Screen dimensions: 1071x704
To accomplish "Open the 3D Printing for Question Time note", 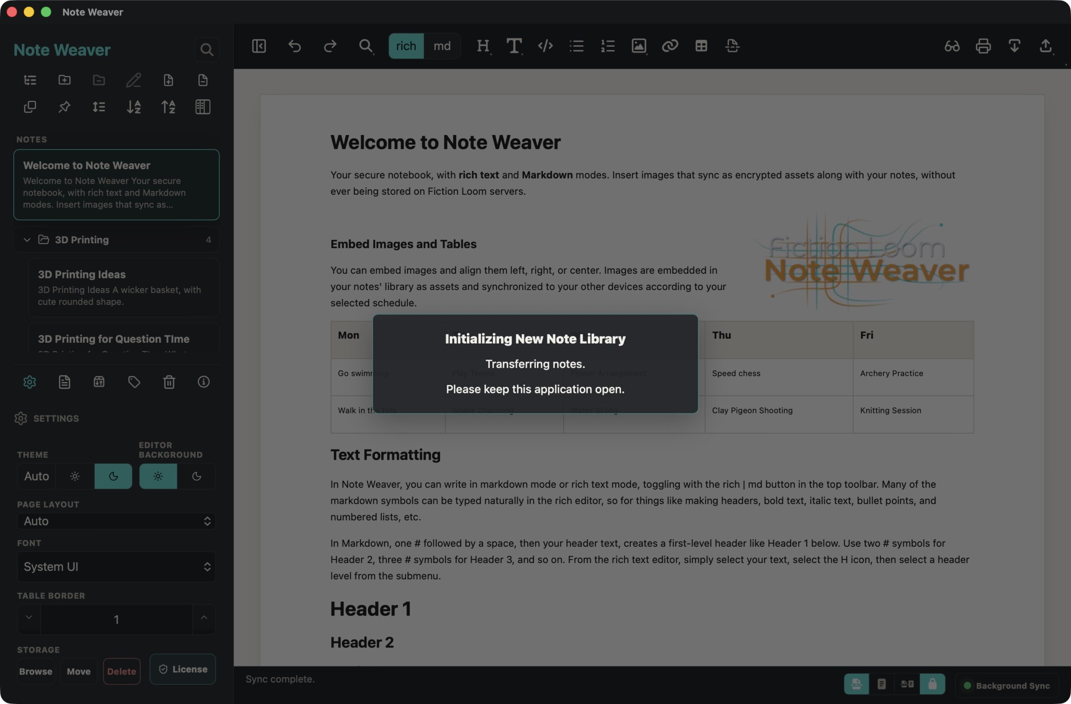I will [x=124, y=338].
